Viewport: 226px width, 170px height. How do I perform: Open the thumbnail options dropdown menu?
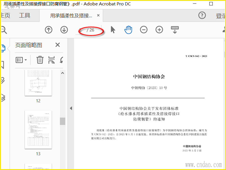[x=21, y=60]
